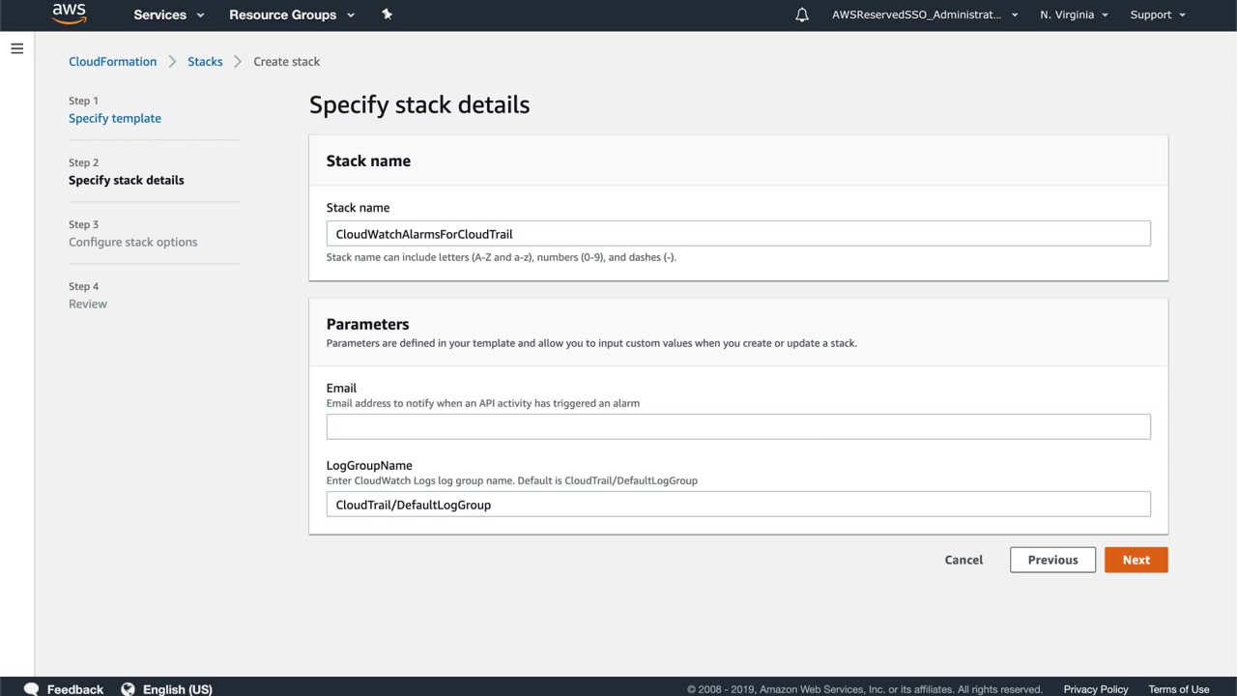The width and height of the screenshot is (1237, 696).
Task: Expand the AWSReservedSSO account menu
Action: click(x=924, y=14)
